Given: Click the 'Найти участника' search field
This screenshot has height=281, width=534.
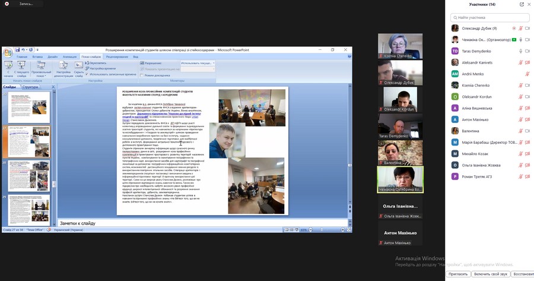Looking at the screenshot, I should click(490, 17).
